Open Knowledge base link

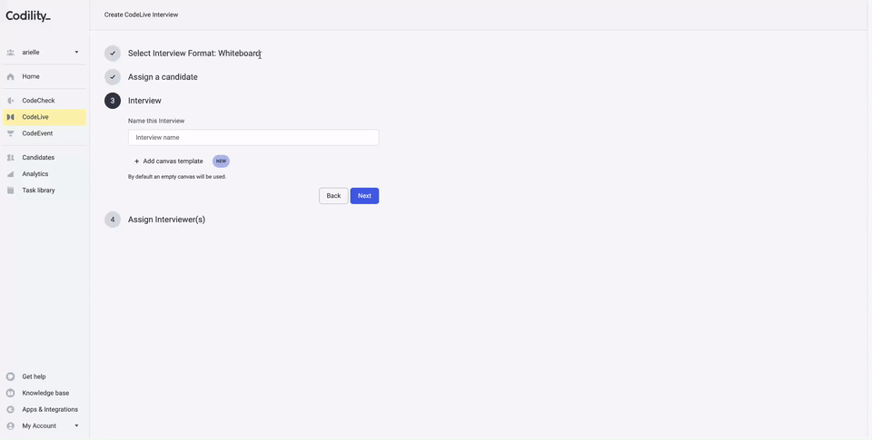45,393
